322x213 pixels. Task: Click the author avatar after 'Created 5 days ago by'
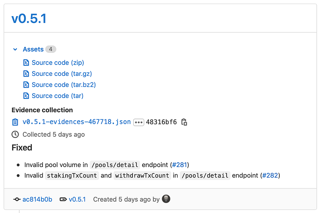point(166,198)
